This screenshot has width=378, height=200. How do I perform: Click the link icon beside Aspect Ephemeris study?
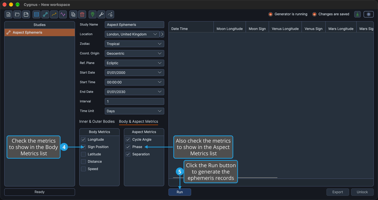click(8, 32)
